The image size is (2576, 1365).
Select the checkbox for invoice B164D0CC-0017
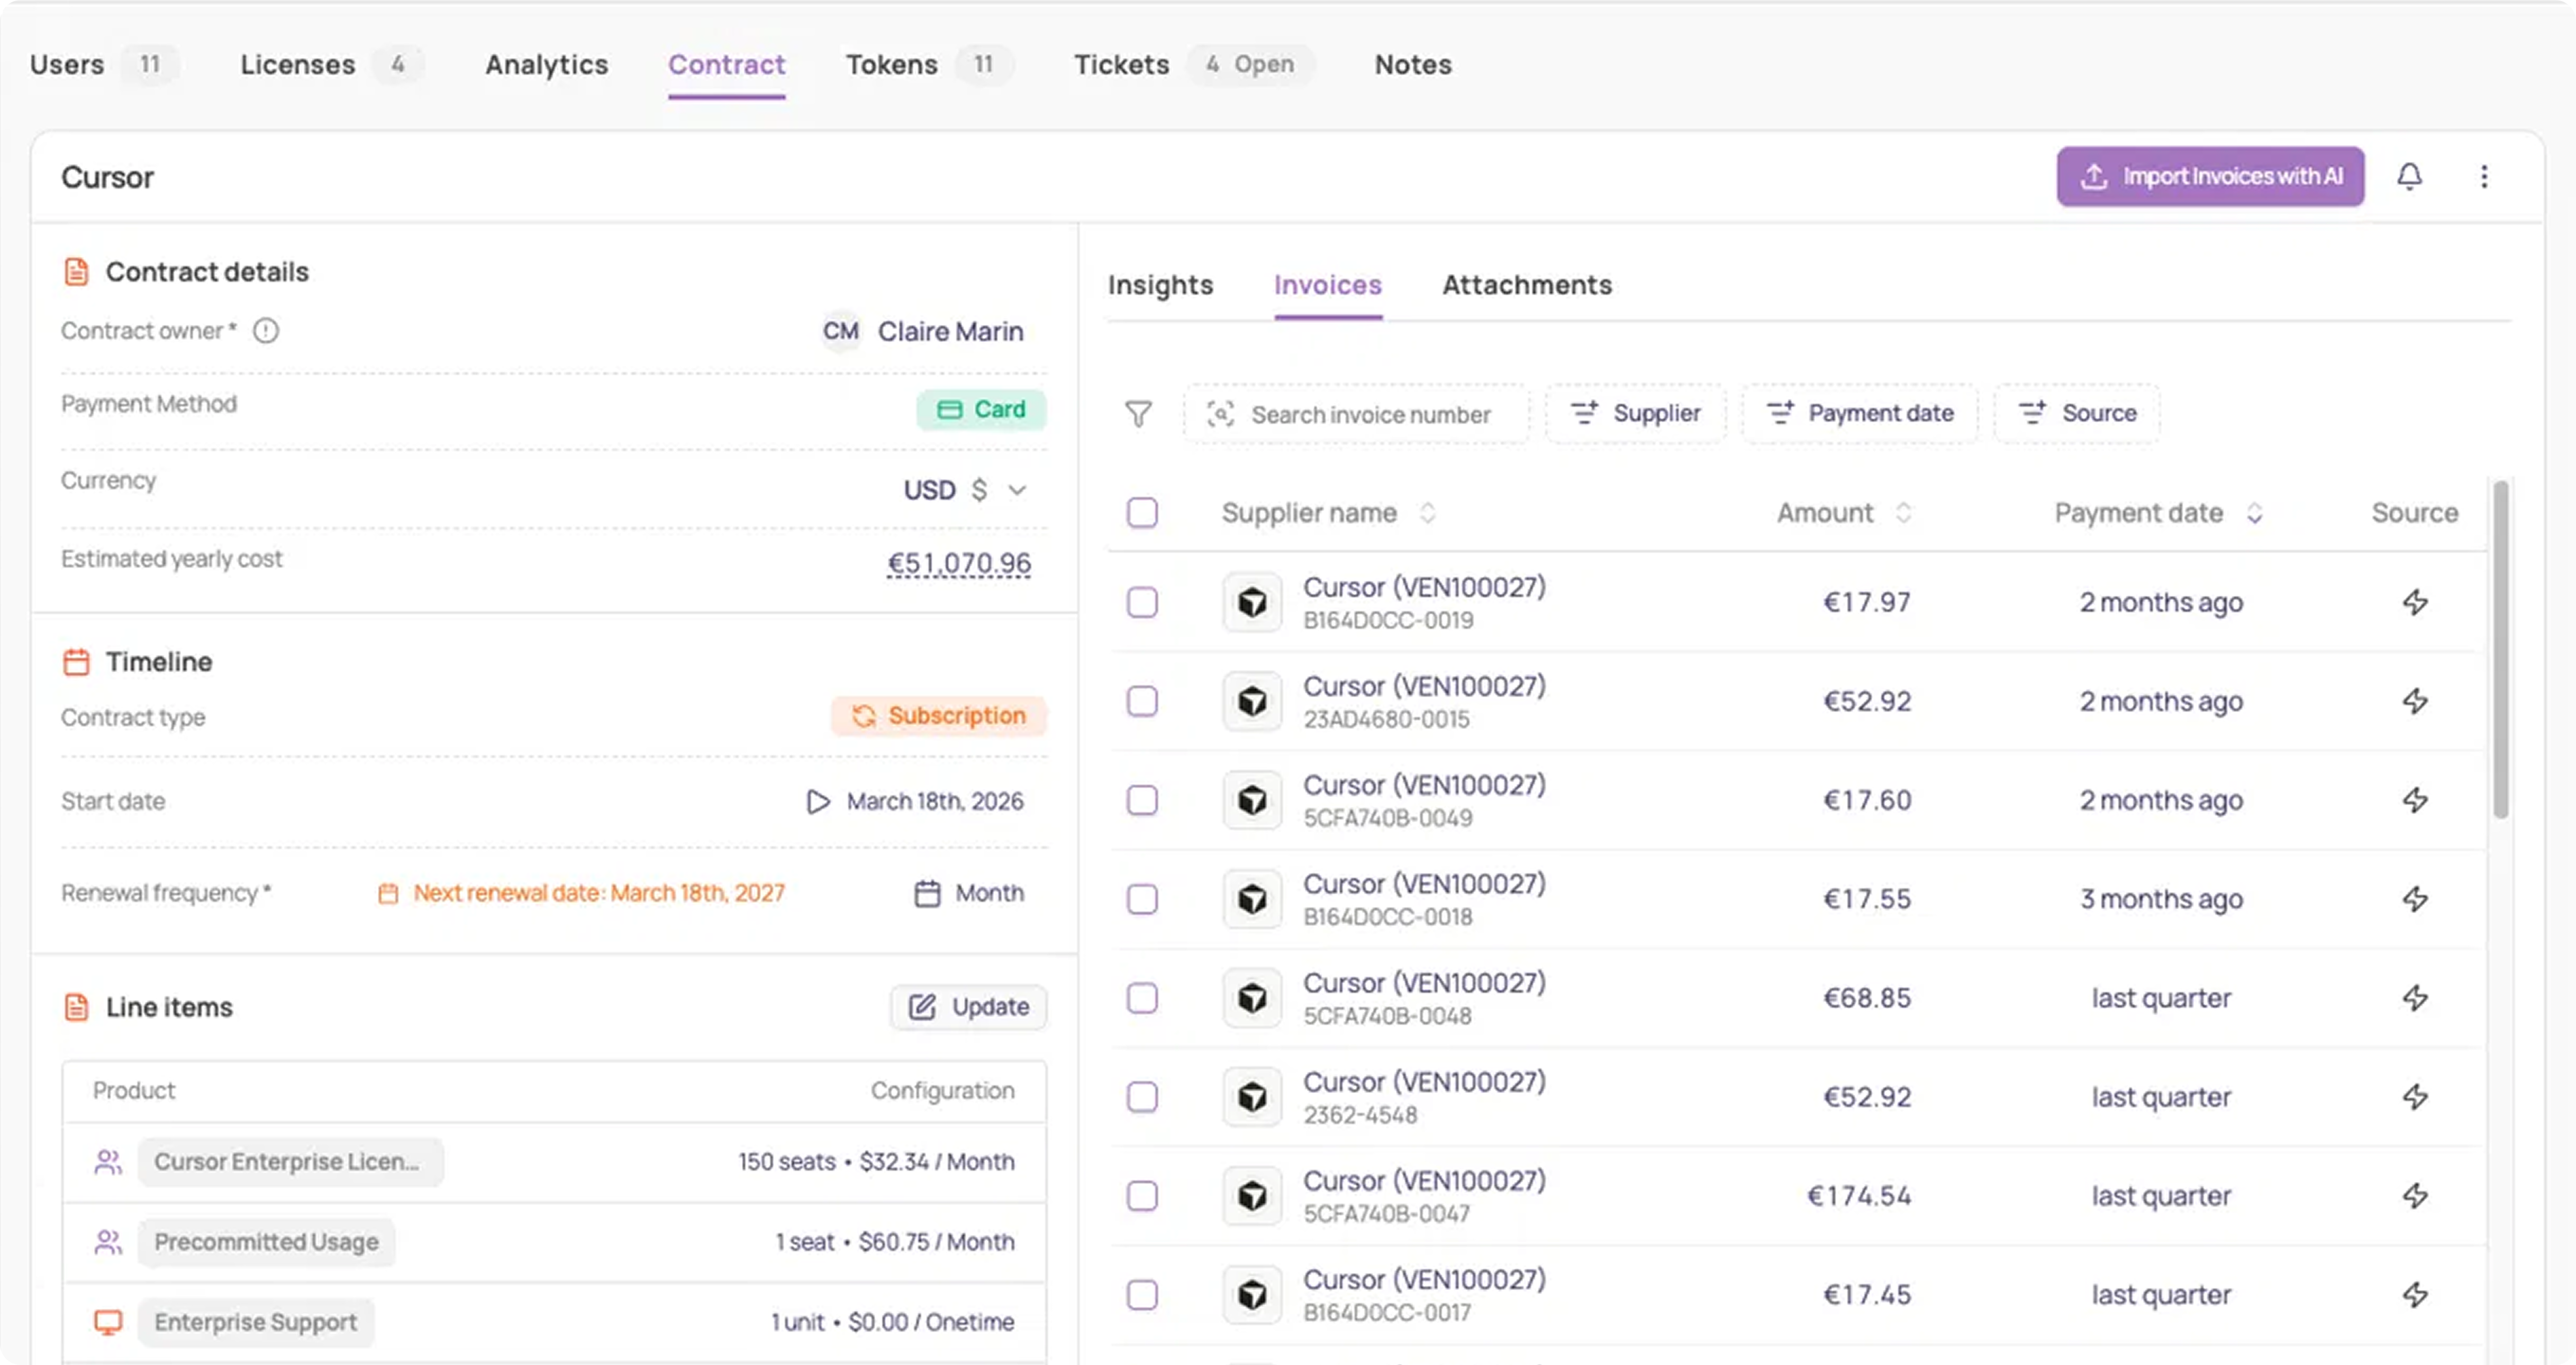[1142, 1295]
